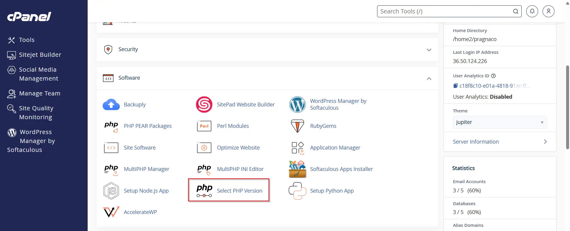Open Perl Modules link

(x=233, y=126)
